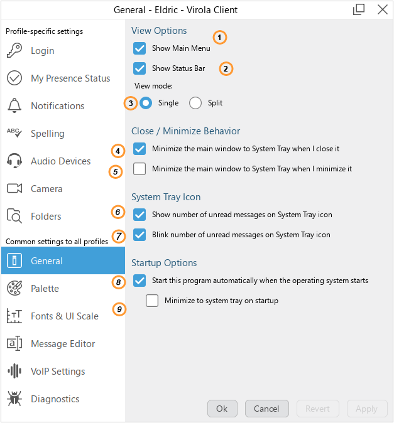The width and height of the screenshot is (394, 423).
Task: Choose the Single view mode radio button
Action: click(x=146, y=103)
